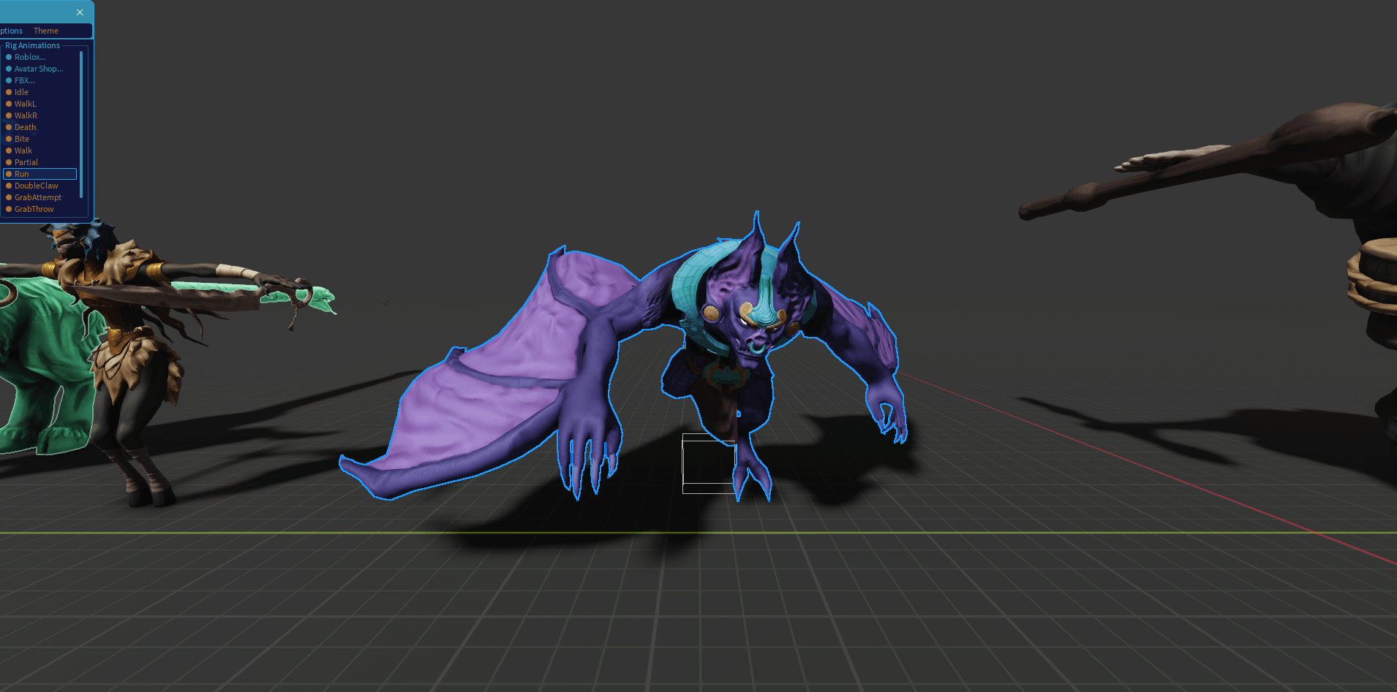1397x692 pixels.
Task: Click the white wireframe box under the bat
Action: pos(709,463)
